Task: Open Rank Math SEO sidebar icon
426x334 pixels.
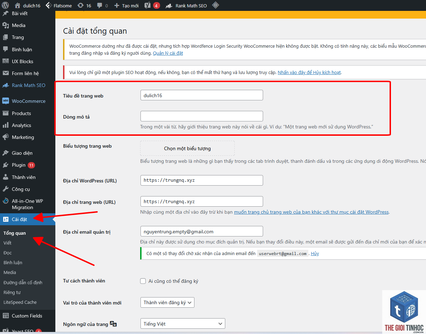Action: point(5,85)
